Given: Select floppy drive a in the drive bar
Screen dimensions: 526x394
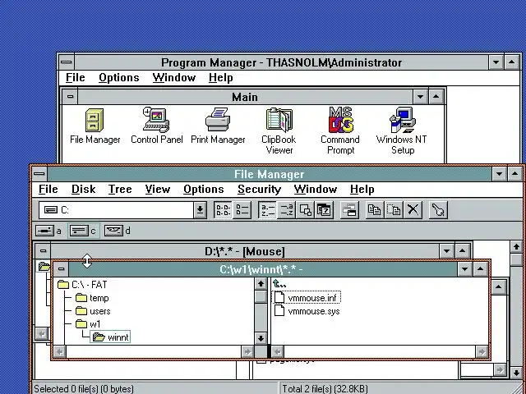Looking at the screenshot, I should (x=48, y=231).
